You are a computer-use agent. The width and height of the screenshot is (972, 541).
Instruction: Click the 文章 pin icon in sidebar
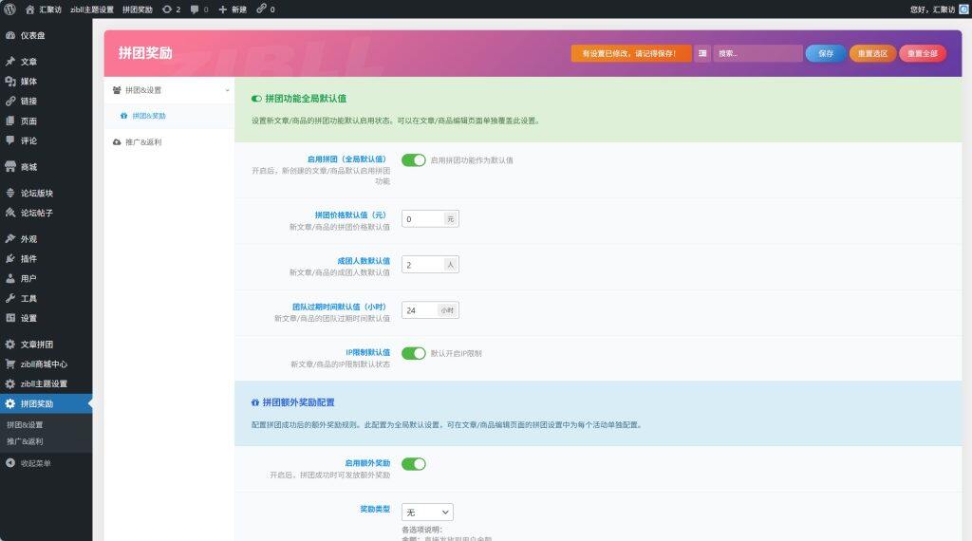(10, 62)
